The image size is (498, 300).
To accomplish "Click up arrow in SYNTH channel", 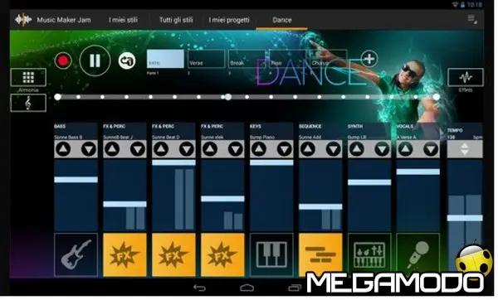I will pyautogui.click(x=357, y=148).
